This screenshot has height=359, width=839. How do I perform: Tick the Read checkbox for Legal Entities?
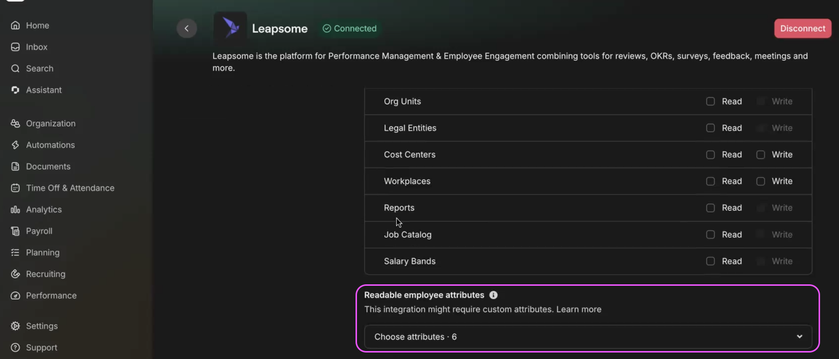click(711, 128)
